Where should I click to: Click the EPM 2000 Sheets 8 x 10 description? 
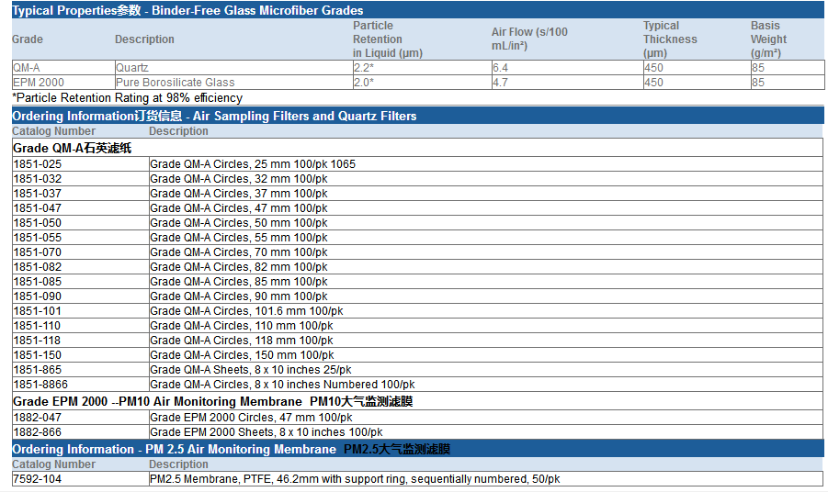[x=267, y=432]
